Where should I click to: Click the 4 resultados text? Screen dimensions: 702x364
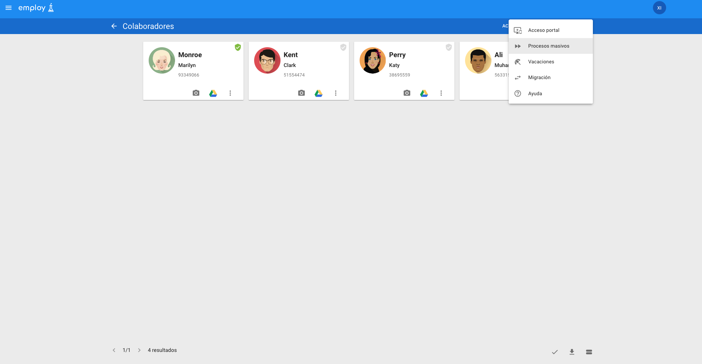(162, 350)
